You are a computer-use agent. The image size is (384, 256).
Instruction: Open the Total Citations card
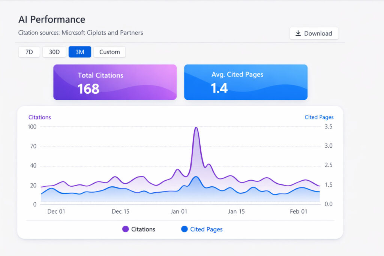[115, 82]
